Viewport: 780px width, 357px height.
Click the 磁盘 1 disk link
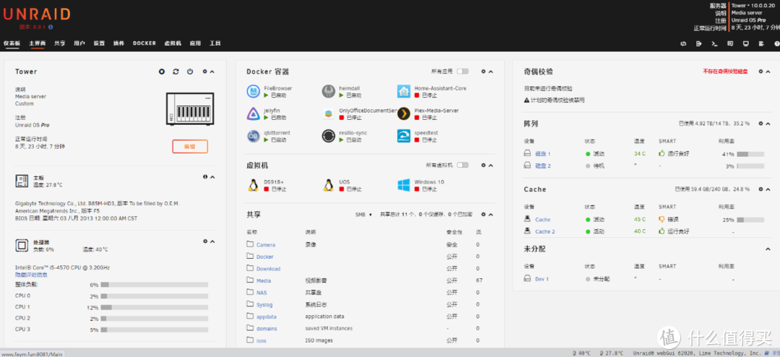point(542,154)
